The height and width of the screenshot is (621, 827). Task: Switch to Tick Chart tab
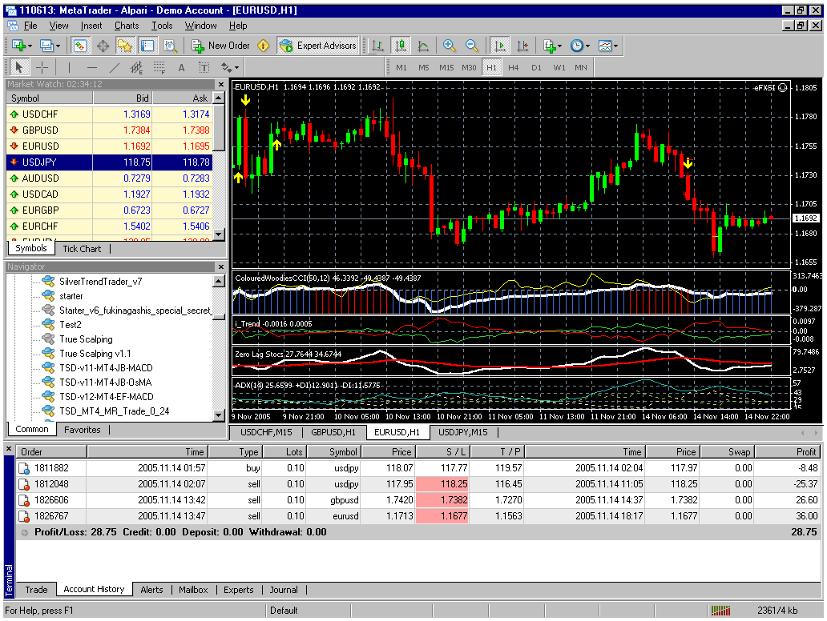[x=82, y=249]
